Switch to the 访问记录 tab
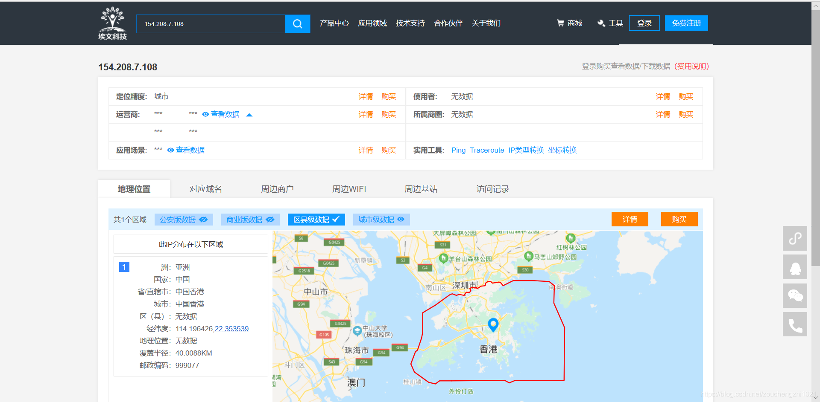The image size is (820, 402). tap(493, 189)
